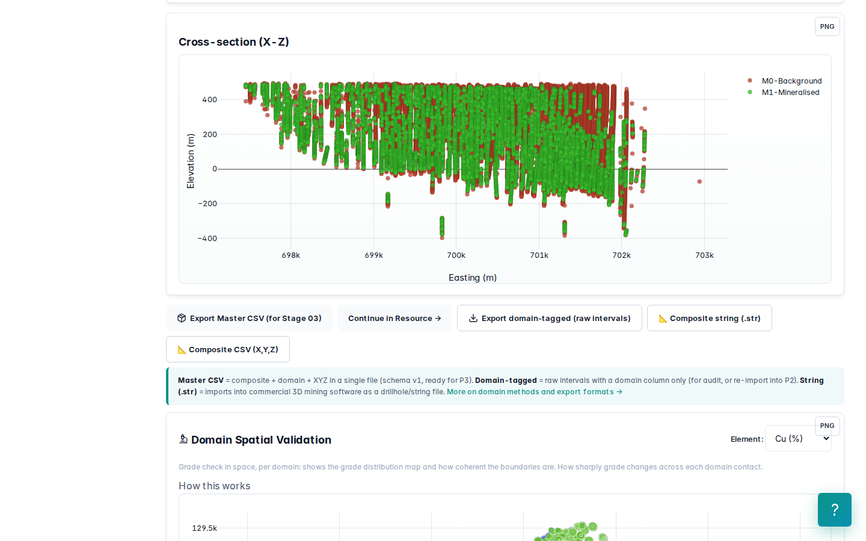Export Composite CSV (X,Y,Z)
Screen dimensions: 866x541
pyautogui.click(x=228, y=349)
